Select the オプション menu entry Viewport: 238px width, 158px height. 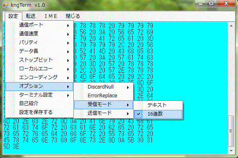pos(39,86)
